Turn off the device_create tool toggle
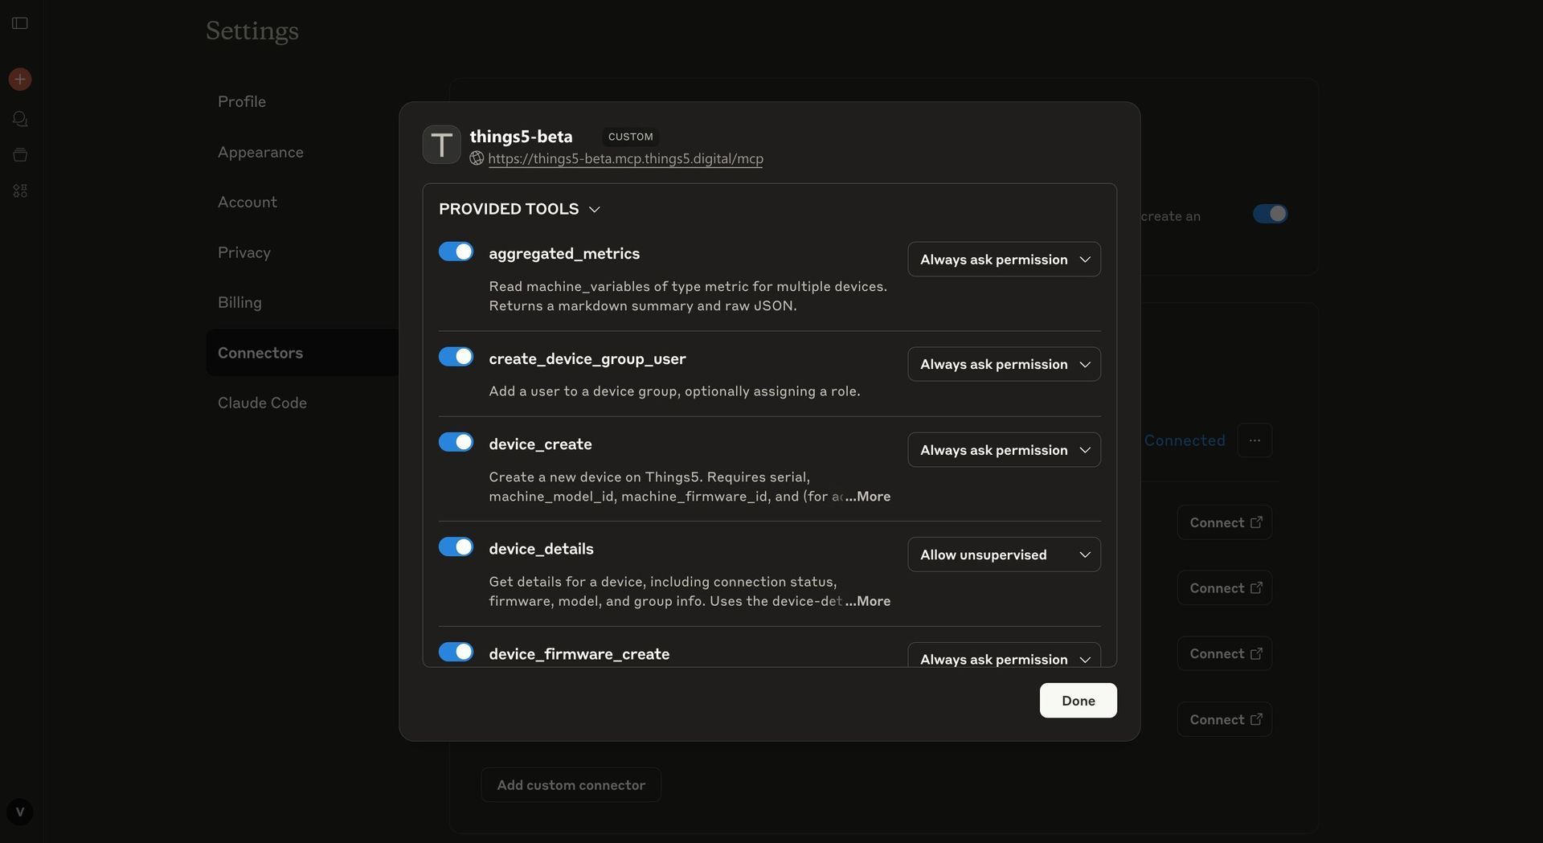Viewport: 1543px width, 843px height. 456,442
